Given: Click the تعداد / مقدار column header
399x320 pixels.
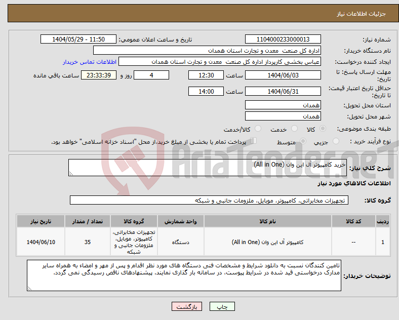Looking at the screenshot, I should click(88, 221).
